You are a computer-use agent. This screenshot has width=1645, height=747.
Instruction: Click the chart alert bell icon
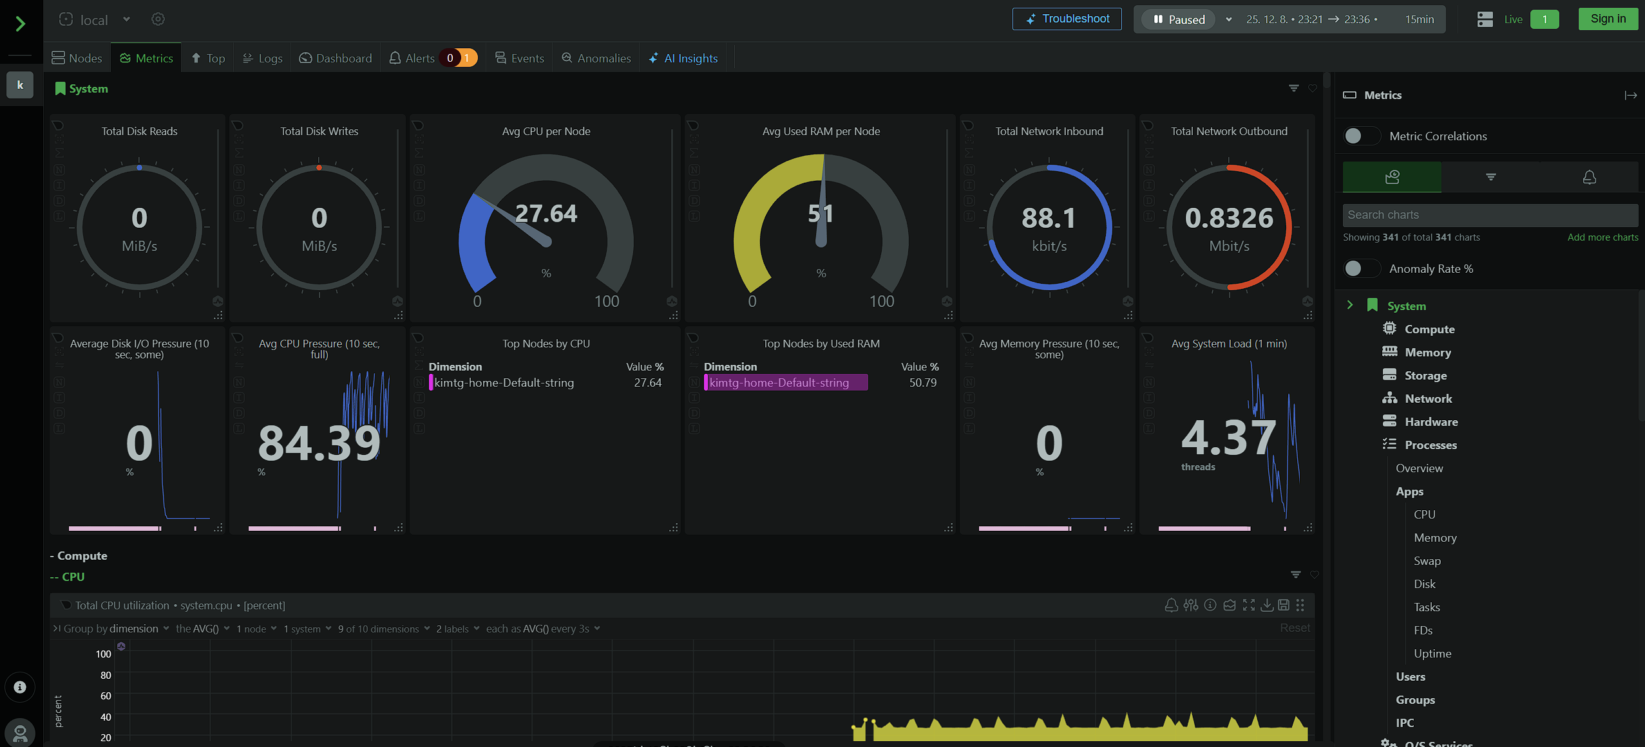coord(1171,605)
